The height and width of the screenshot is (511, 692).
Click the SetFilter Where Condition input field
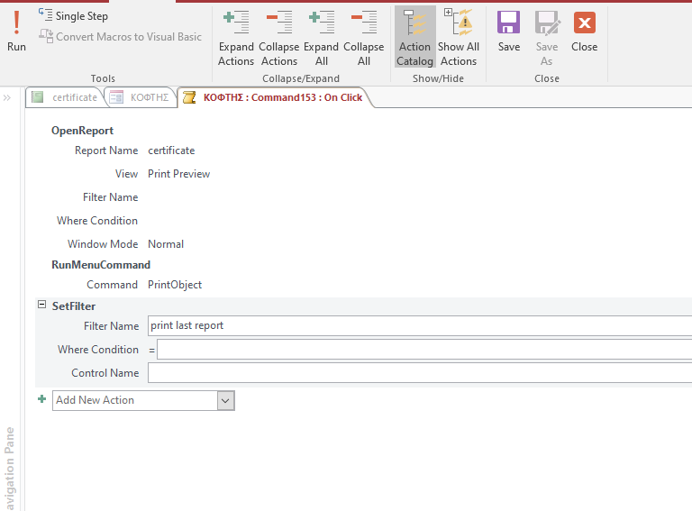pyautogui.click(x=424, y=350)
